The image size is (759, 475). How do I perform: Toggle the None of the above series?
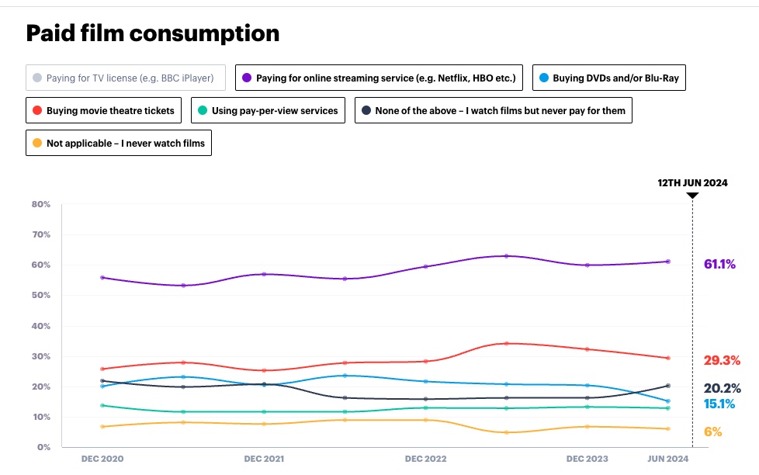pyautogui.click(x=494, y=111)
